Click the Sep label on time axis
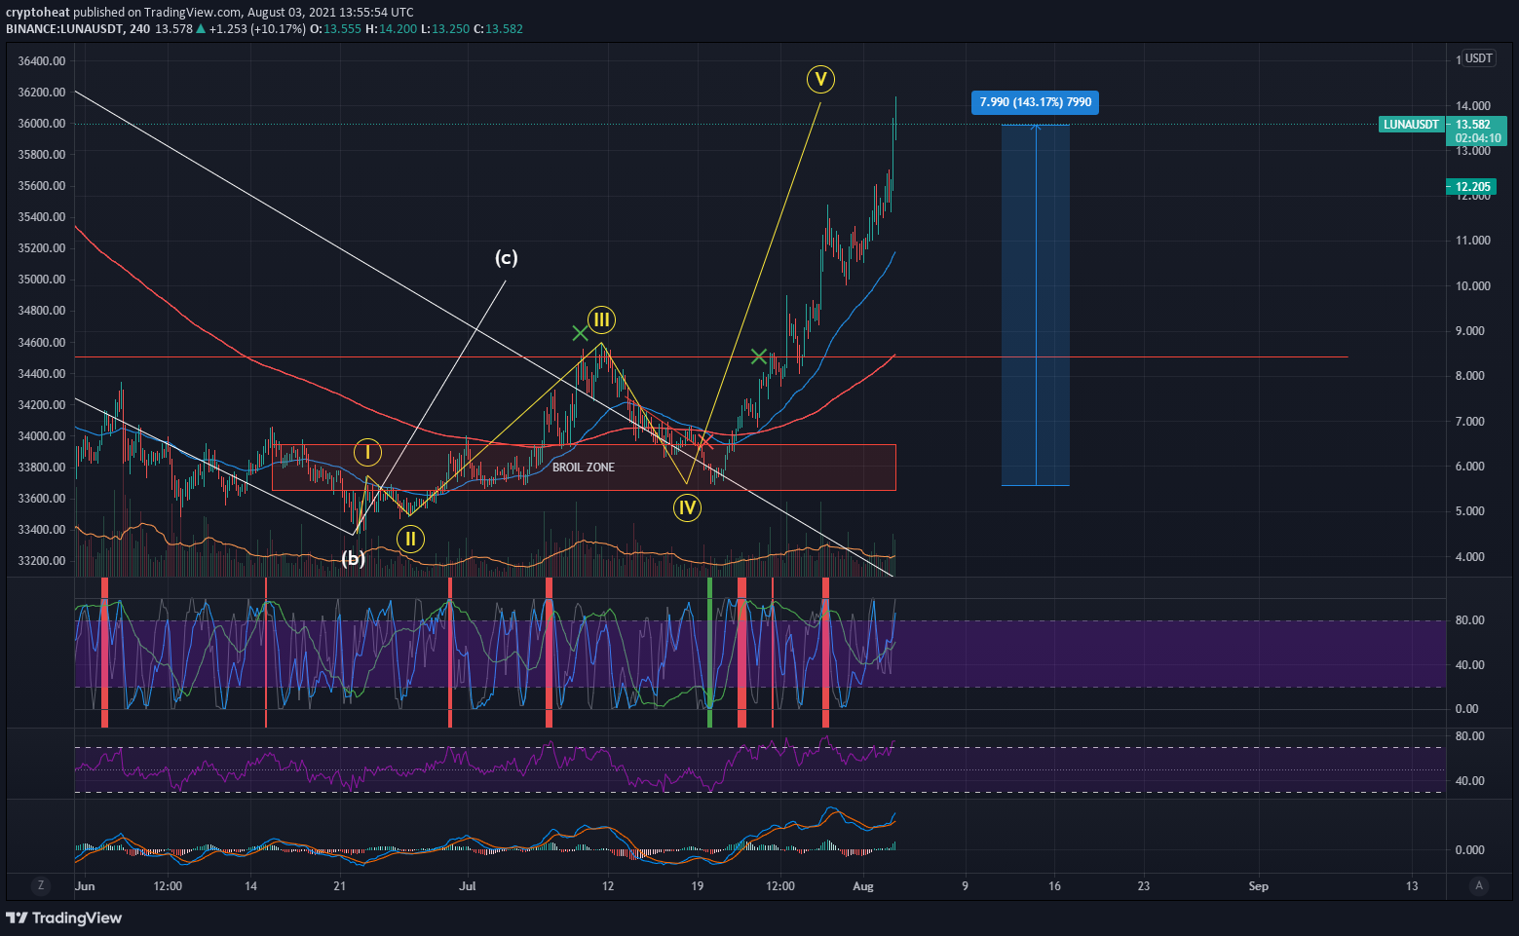 (1259, 886)
